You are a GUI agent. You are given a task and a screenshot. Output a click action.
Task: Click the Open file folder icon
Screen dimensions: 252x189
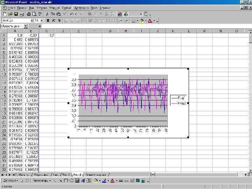10,14
